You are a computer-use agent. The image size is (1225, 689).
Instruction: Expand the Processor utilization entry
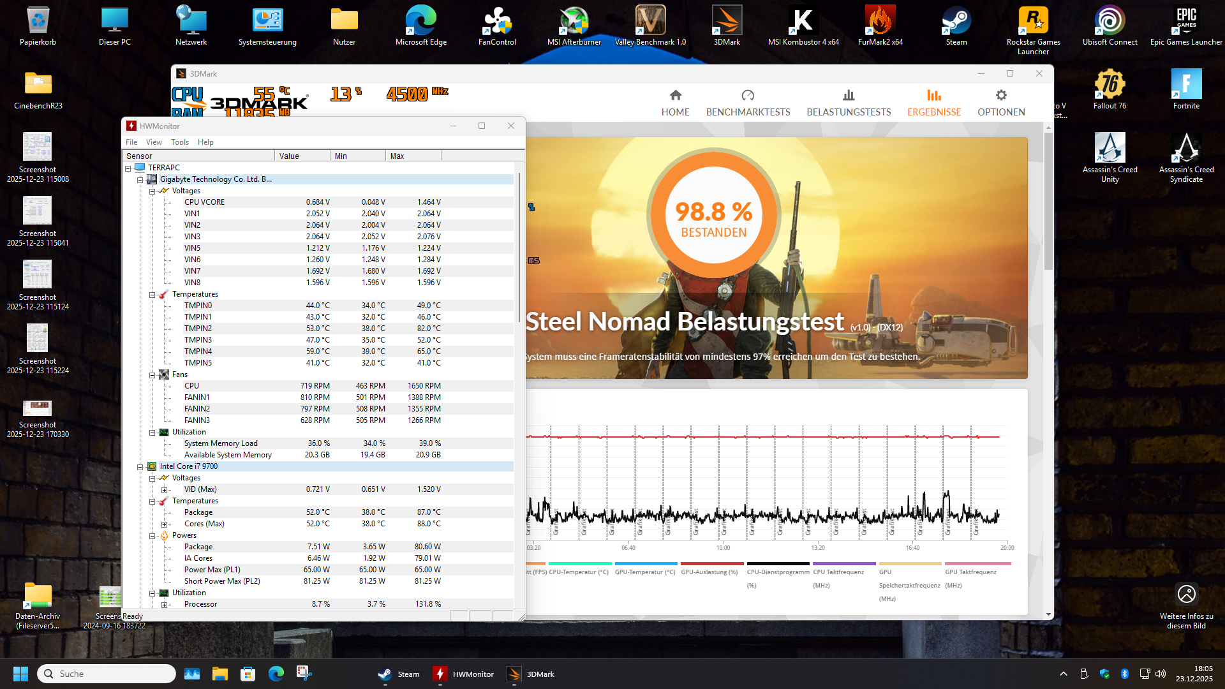tap(164, 605)
